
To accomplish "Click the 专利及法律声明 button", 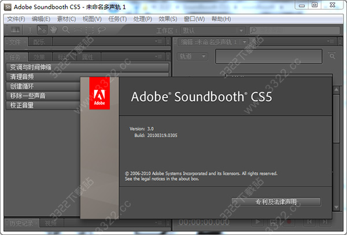I will tap(276, 202).
